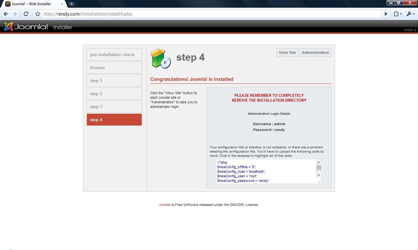Select the license step
This screenshot has height=250, width=418.
(114, 67)
